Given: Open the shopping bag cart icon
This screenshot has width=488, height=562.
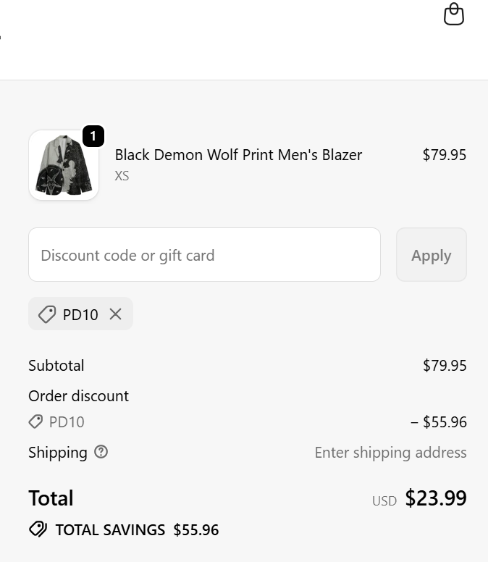Looking at the screenshot, I should pyautogui.click(x=454, y=14).
